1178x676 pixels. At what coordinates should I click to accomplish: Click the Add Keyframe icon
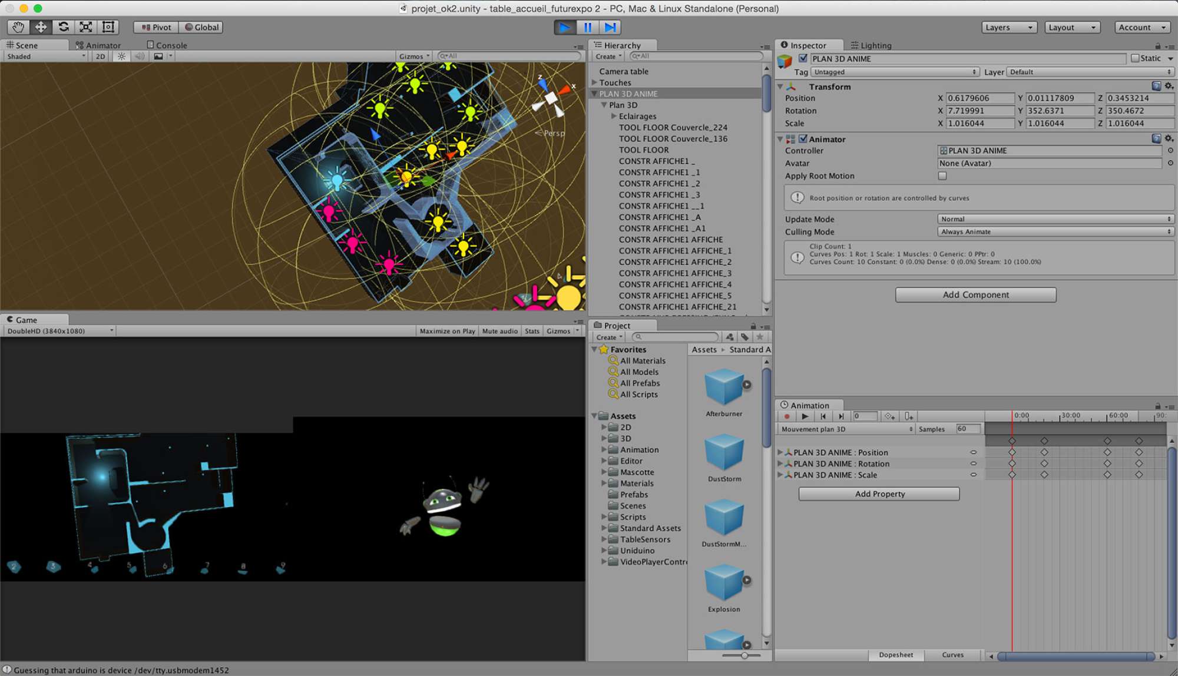(889, 416)
